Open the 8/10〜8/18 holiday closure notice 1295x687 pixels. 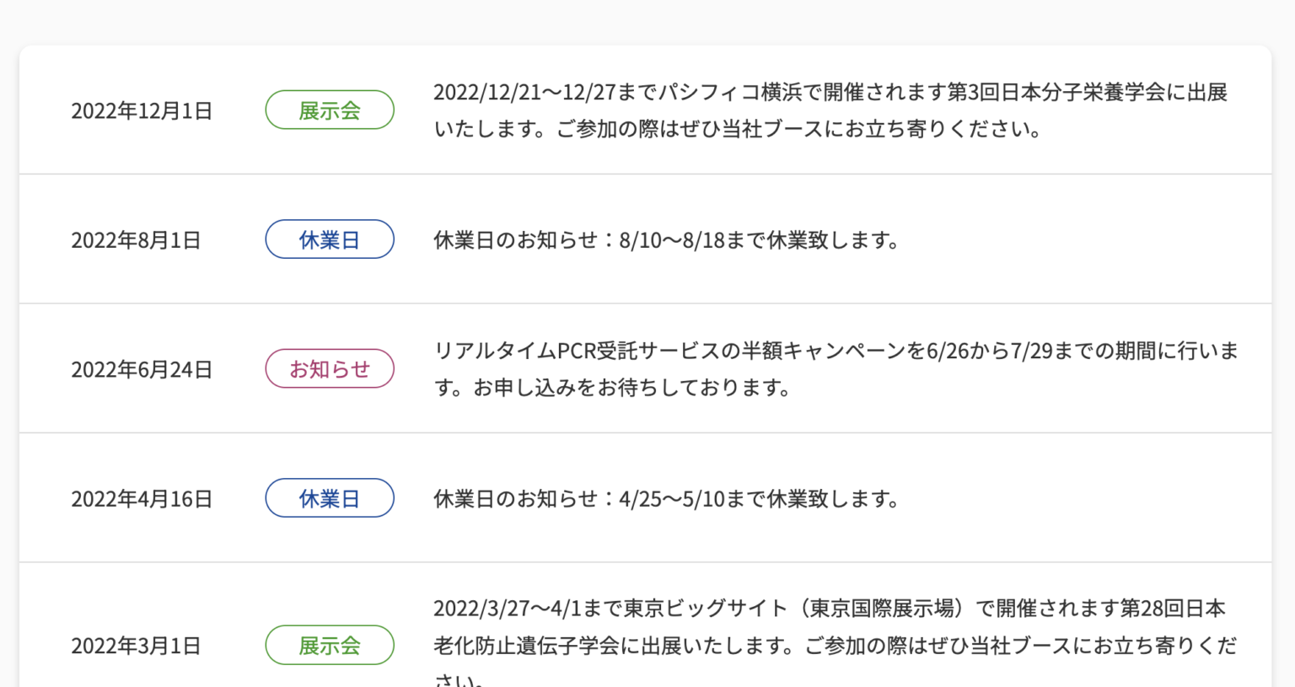coord(668,240)
